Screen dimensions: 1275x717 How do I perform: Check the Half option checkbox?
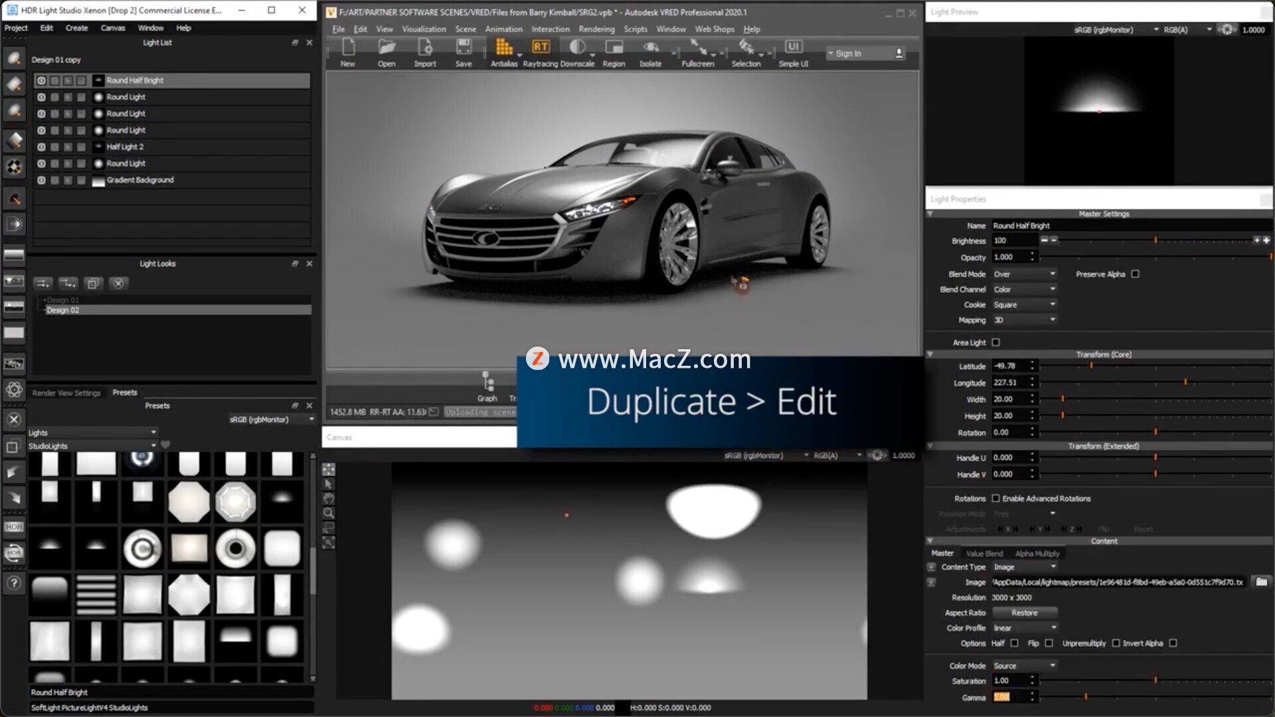(1014, 643)
